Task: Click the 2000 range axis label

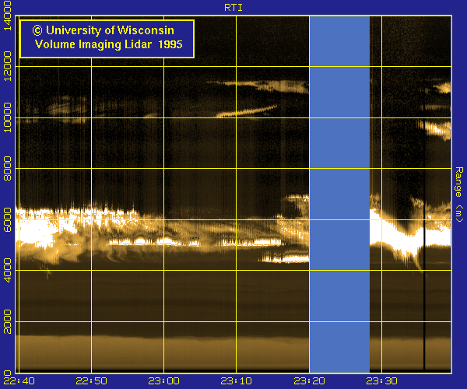Action: click(7, 321)
